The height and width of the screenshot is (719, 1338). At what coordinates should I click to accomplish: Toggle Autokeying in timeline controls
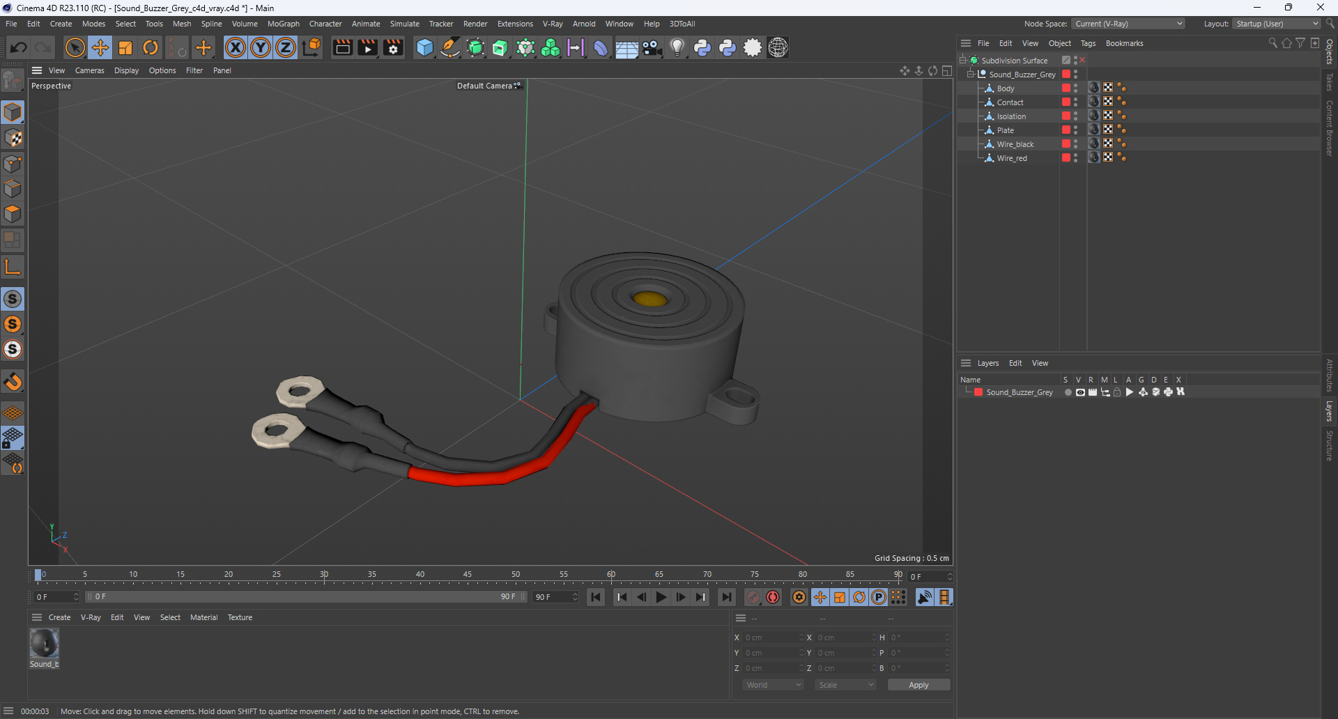[x=773, y=597]
